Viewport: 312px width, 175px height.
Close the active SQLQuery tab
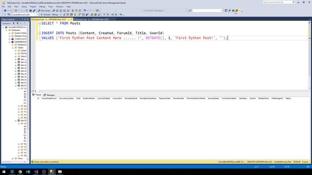pos(72,19)
